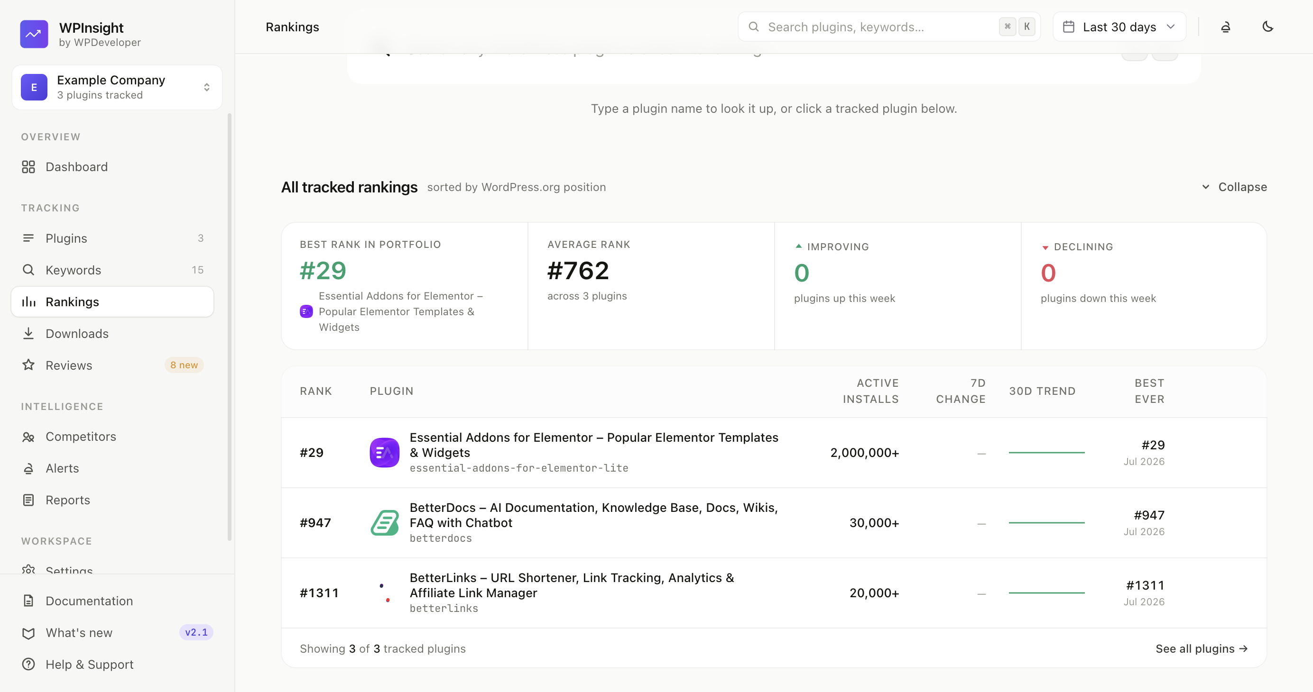Open the Downloads page from sidebar

click(112, 334)
